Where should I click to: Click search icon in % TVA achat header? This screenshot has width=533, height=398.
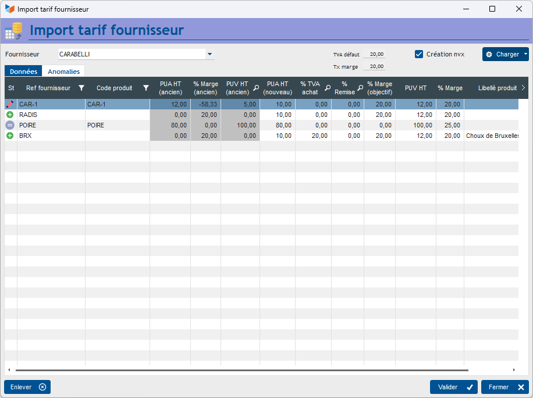pyautogui.click(x=328, y=88)
